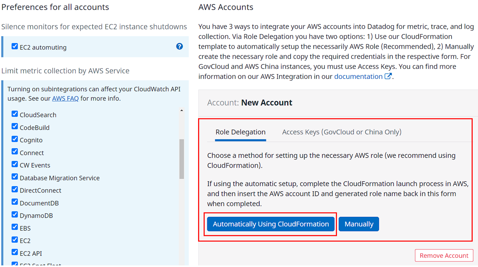Viewport: 478px width, 267px height.
Task: Toggle the Connect checkbox
Action: click(x=15, y=152)
